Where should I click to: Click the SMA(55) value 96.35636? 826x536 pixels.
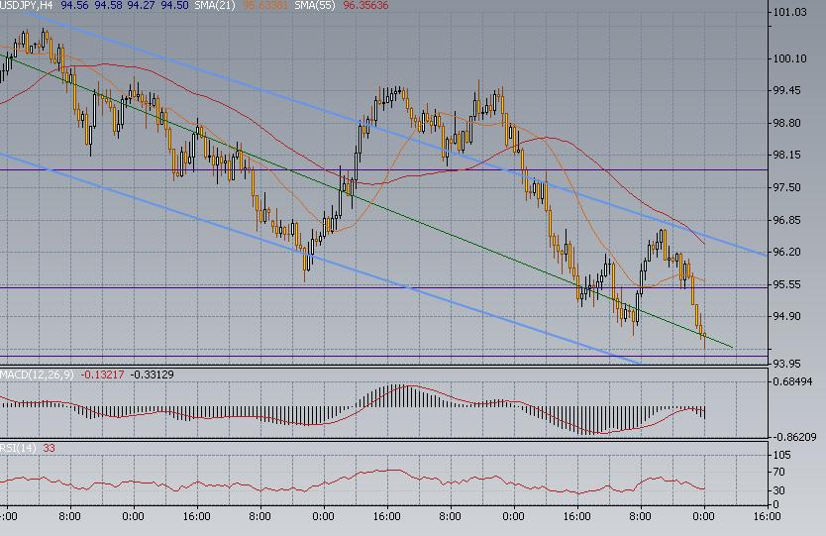[366, 6]
